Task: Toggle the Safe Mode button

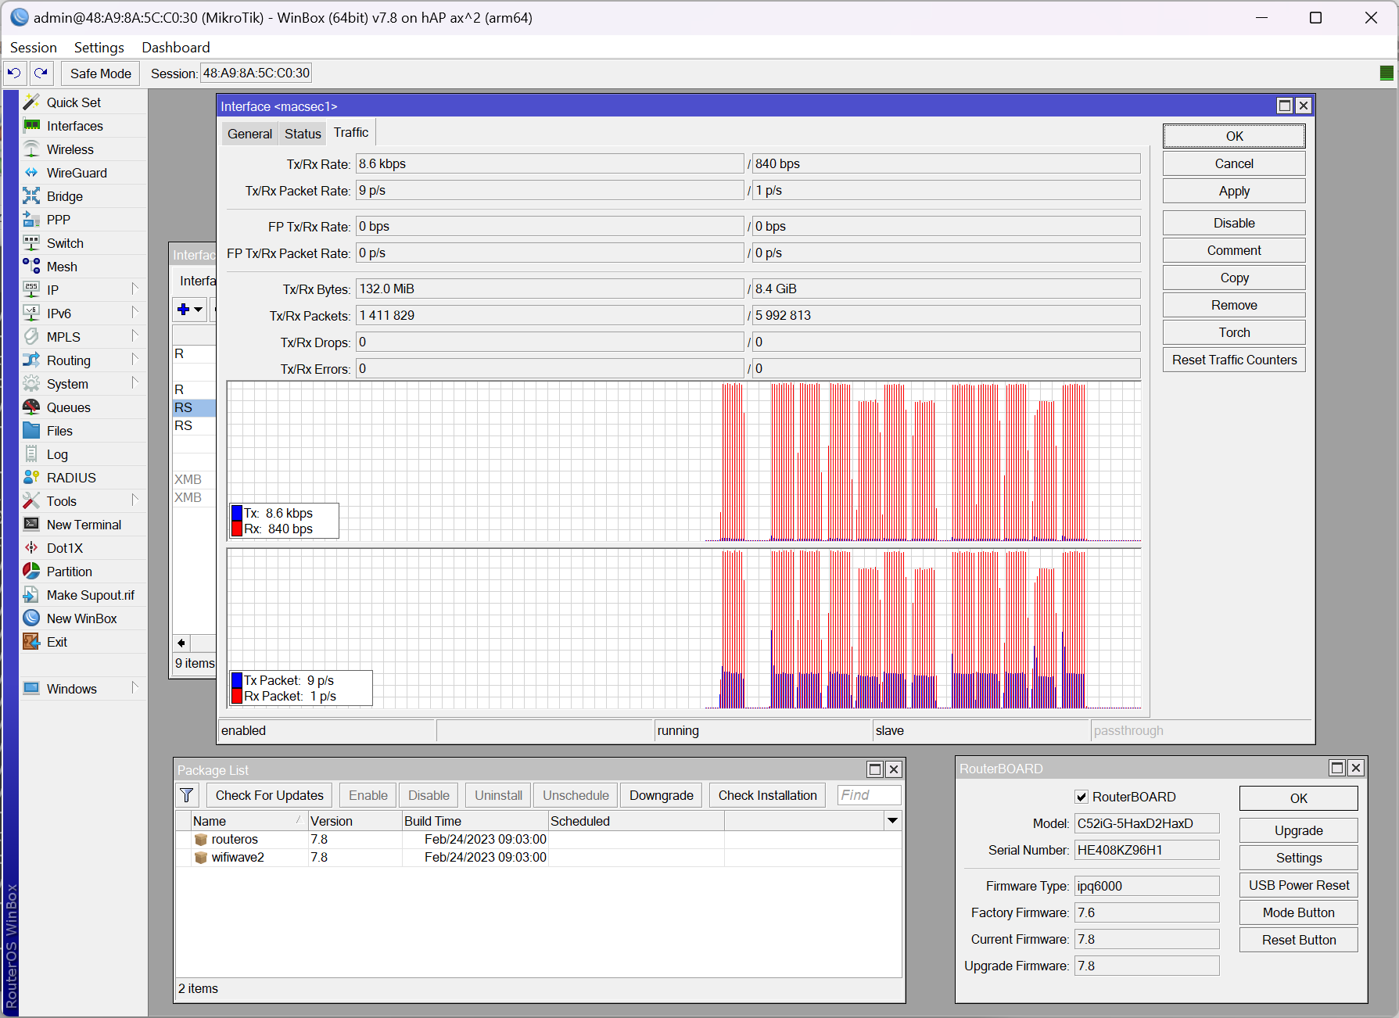Action: point(100,73)
